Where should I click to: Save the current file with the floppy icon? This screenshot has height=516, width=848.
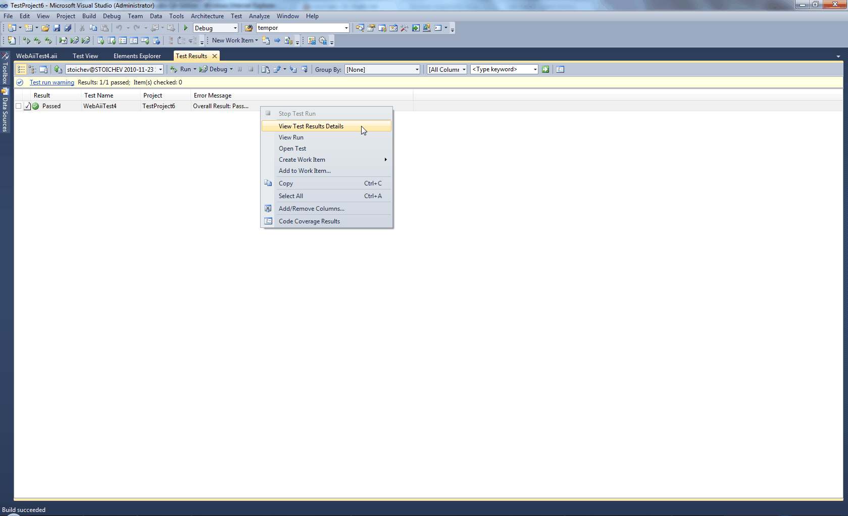click(57, 28)
